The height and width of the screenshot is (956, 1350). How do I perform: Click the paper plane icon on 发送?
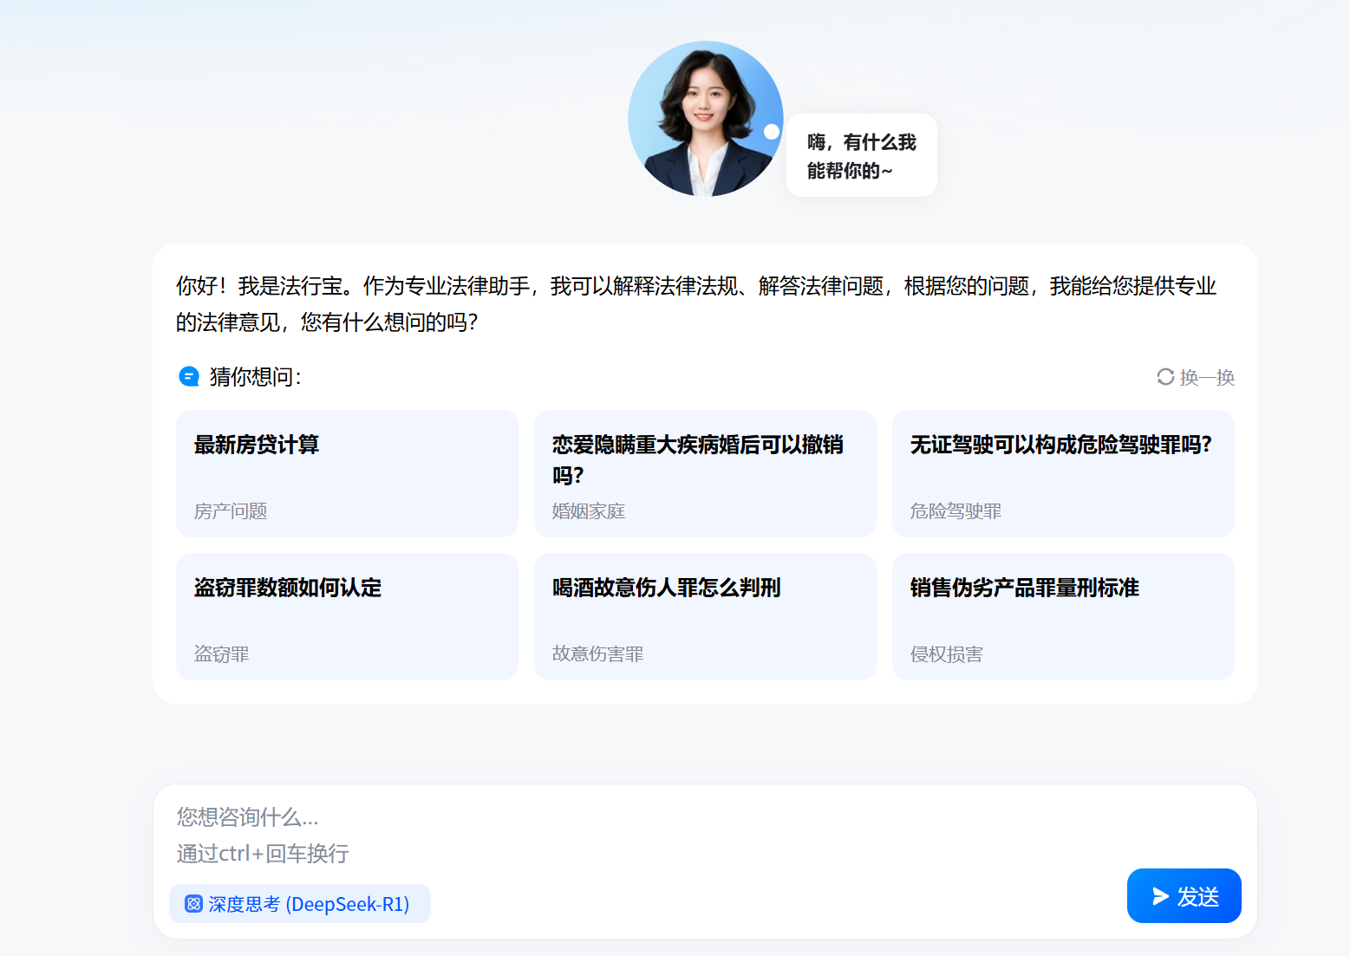pos(1160,896)
